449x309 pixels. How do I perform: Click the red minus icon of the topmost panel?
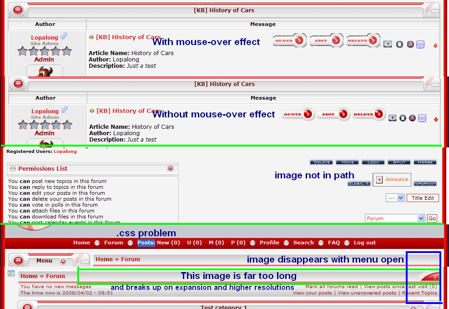(17, 10)
